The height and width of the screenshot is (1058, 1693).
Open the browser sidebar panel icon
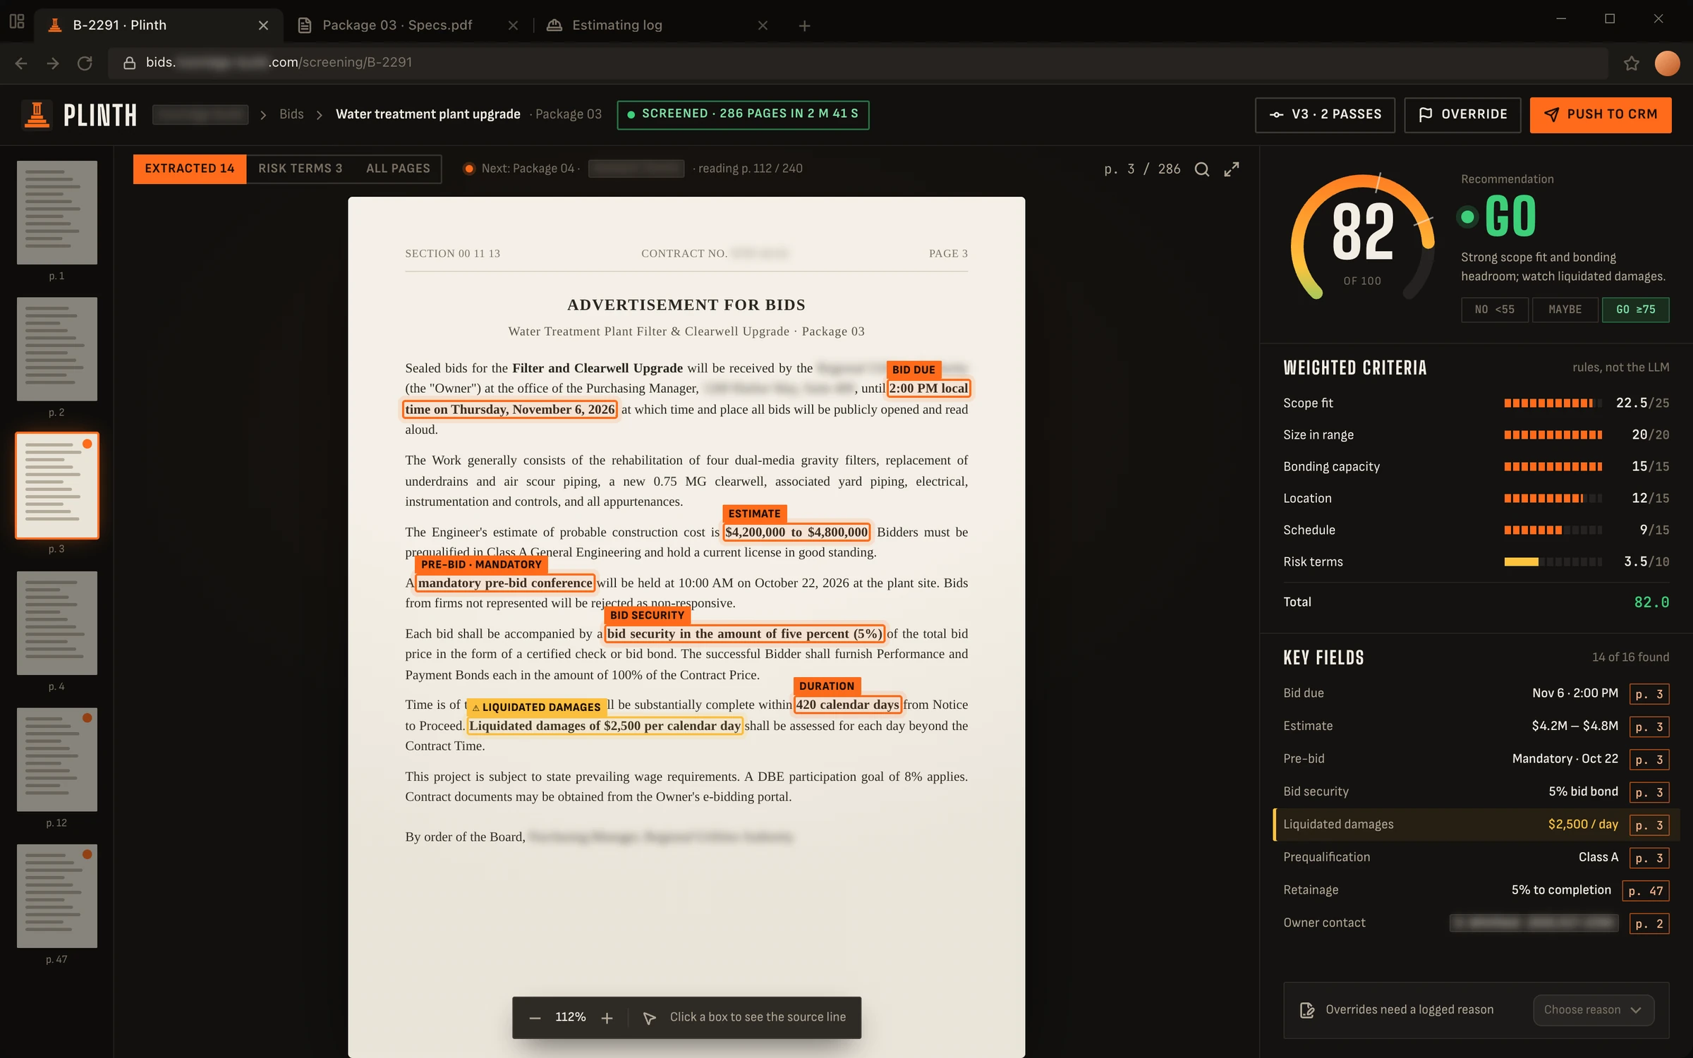pos(17,22)
